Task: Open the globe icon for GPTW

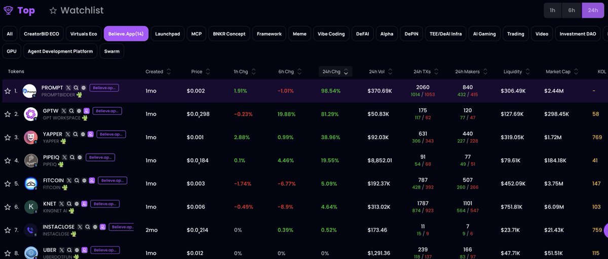Action: (79, 111)
